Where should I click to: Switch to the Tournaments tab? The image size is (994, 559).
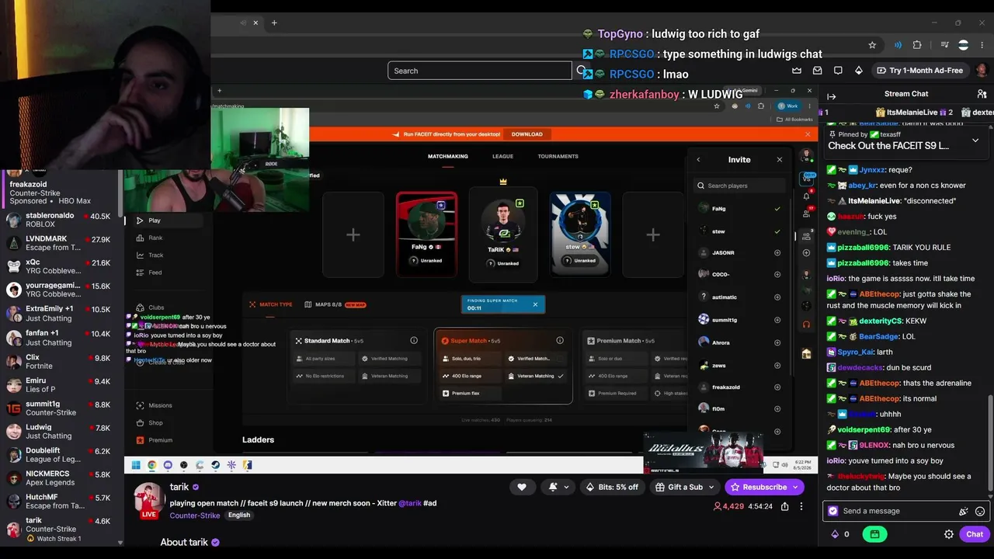558,157
